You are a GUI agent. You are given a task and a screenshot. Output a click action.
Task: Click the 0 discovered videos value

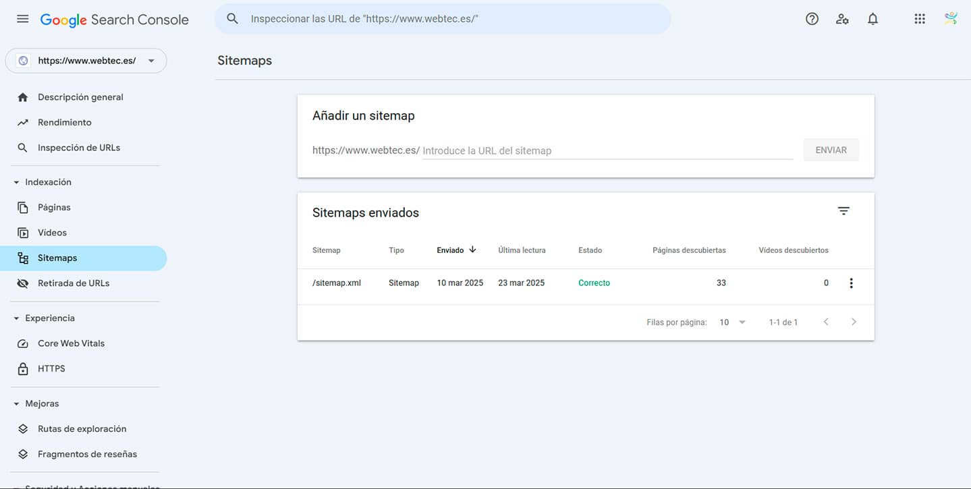click(x=826, y=283)
